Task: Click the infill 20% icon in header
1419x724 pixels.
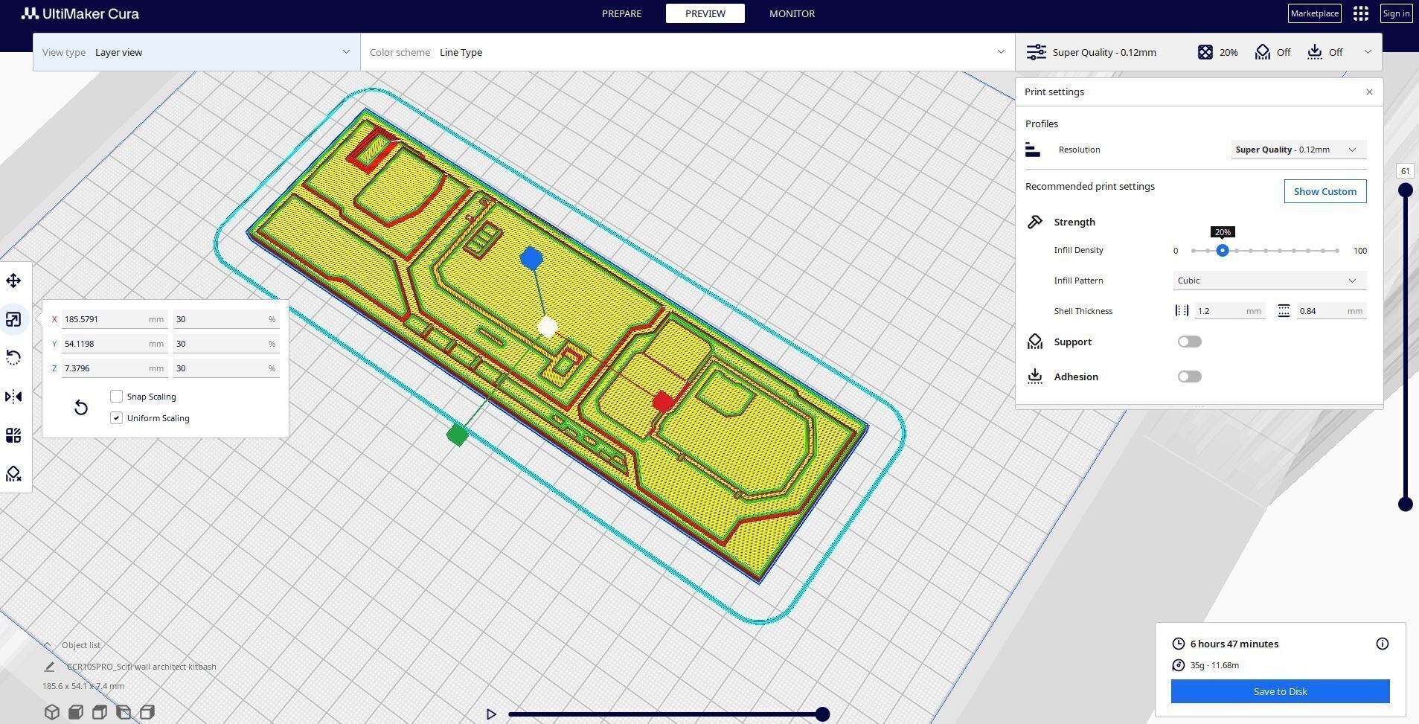Action: [x=1205, y=52]
